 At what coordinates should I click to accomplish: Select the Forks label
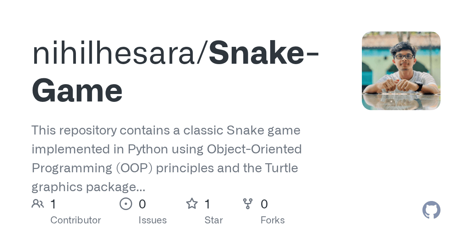pos(273,220)
